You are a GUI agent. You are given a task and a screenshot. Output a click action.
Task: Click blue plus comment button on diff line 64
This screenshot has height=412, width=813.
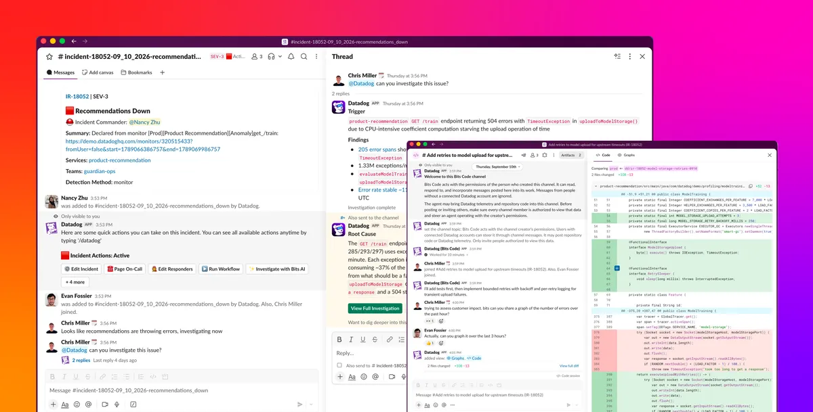pos(617,269)
